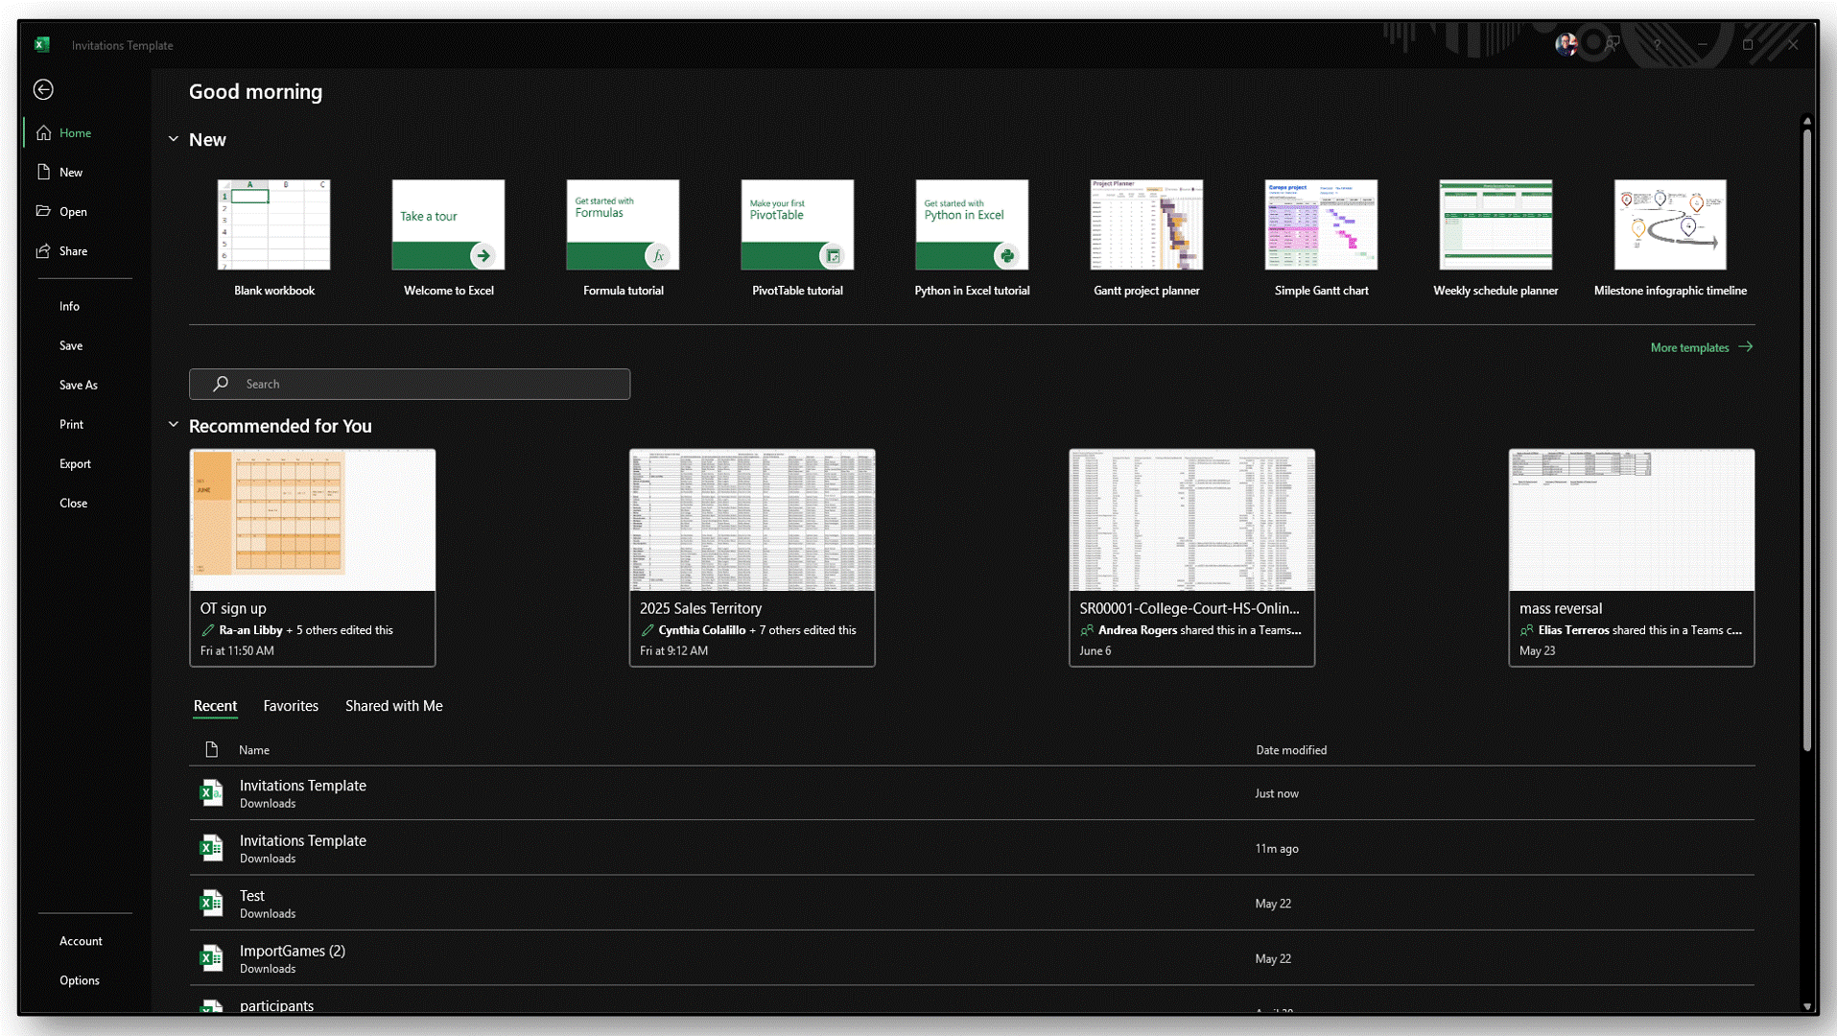Click Excel file icon for Invitations Template, 11m ago

(211, 848)
